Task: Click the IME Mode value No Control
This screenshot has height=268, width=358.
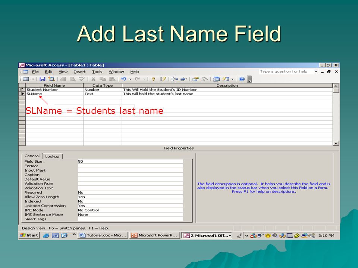Action: pos(131,210)
